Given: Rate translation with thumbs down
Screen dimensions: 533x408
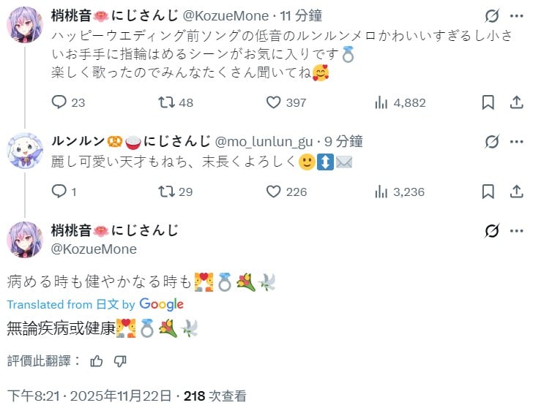Looking at the screenshot, I should point(120,360).
